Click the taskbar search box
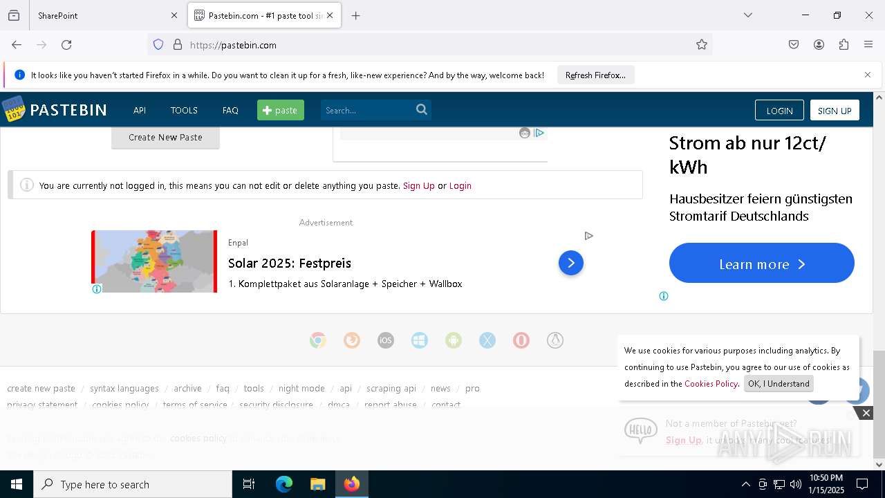The width and height of the screenshot is (885, 498). point(133,484)
